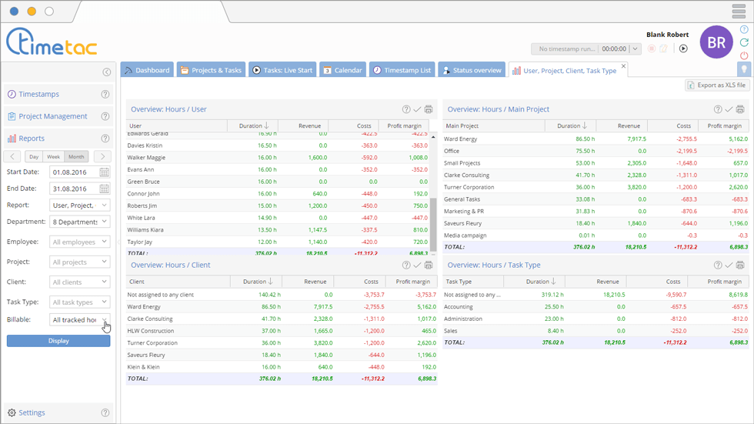Switch to the Calendar tab
The height and width of the screenshot is (424, 754).
point(343,70)
